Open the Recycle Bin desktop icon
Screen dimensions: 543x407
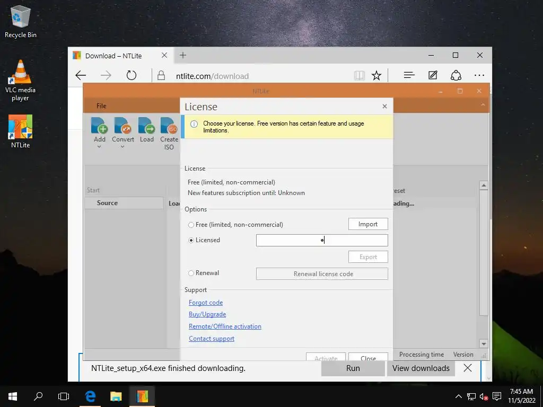[x=21, y=22]
